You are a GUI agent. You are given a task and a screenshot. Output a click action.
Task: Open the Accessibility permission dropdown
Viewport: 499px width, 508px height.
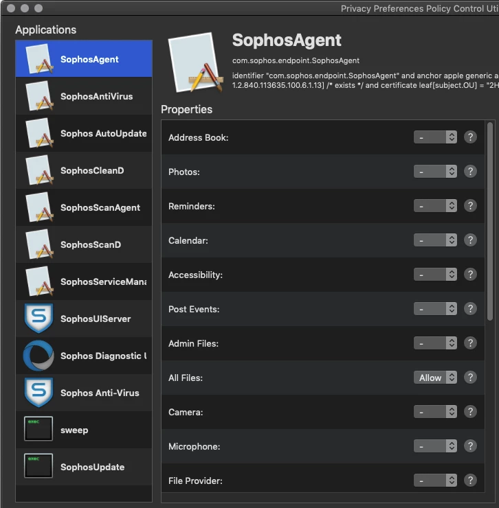tap(435, 275)
